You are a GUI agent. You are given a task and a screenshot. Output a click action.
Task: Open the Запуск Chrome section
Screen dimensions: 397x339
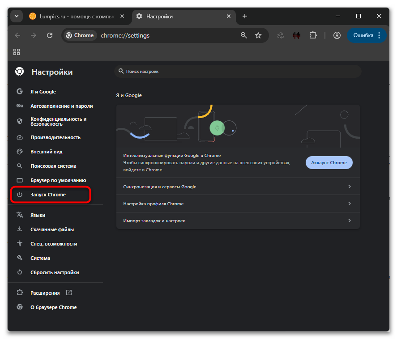click(51, 195)
